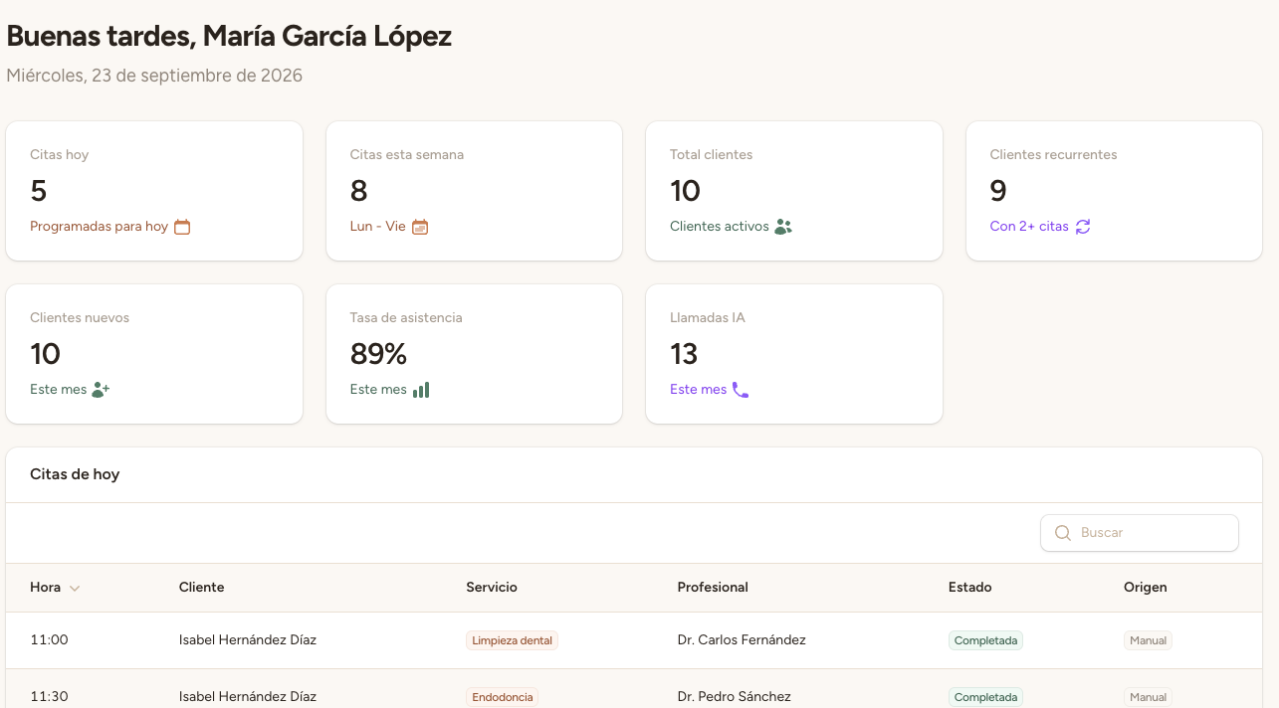
Task: Click the 89% attendance rate value
Action: pos(378,354)
